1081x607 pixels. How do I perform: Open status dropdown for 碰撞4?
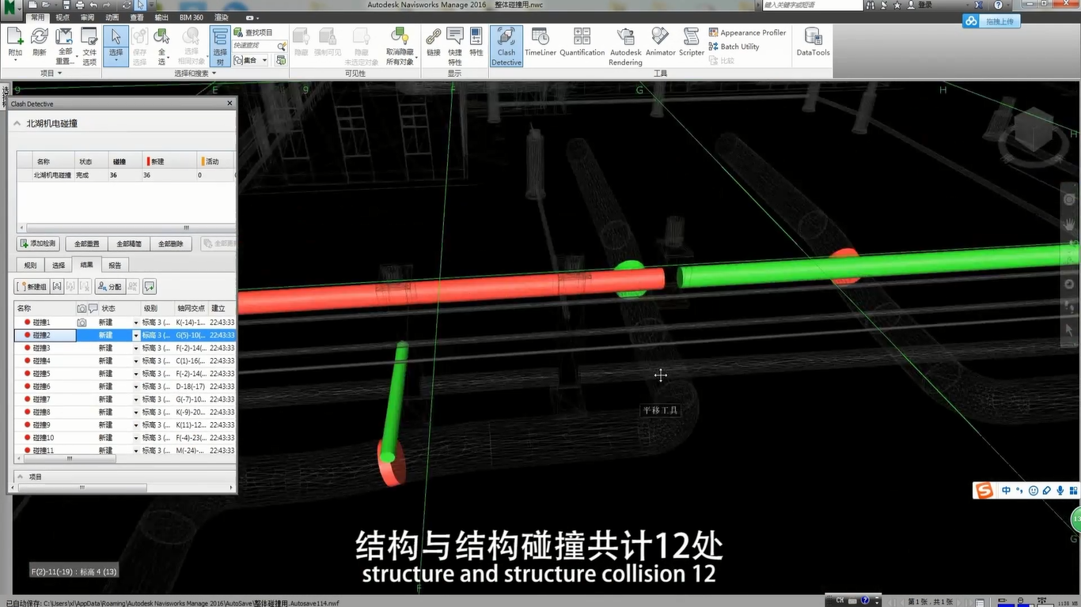pos(135,360)
